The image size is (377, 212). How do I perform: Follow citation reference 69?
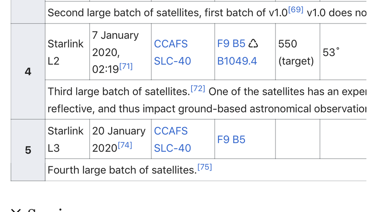(296, 10)
